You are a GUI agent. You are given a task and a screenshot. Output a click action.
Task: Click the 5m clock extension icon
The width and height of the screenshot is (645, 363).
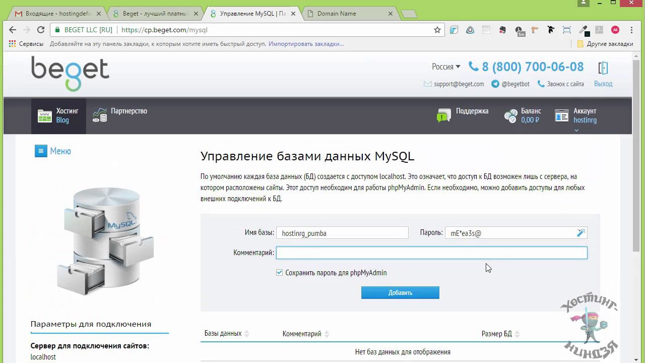pos(520,31)
